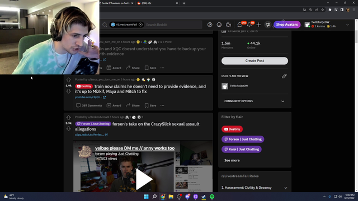Open youtube.com/clip link on Train post
The image size is (358, 201).
point(90,97)
